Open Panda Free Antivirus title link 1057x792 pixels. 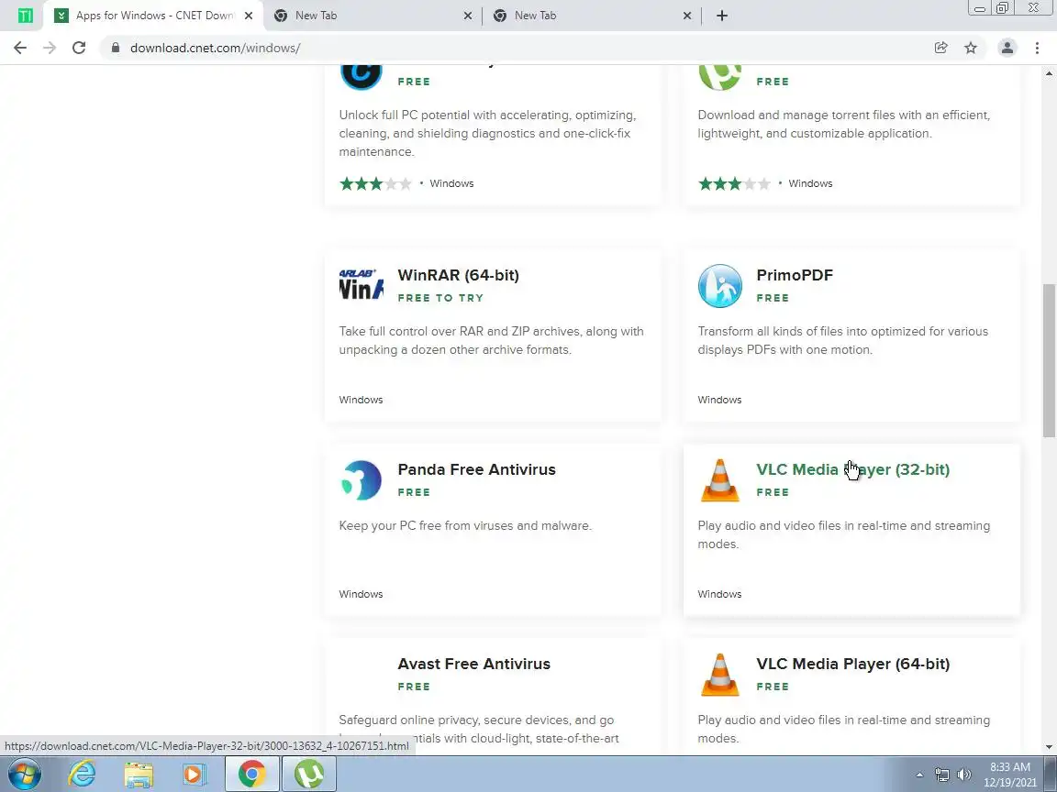(x=476, y=469)
